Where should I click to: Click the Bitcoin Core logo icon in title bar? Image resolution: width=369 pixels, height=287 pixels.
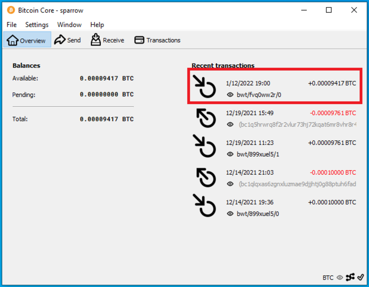tap(11, 10)
